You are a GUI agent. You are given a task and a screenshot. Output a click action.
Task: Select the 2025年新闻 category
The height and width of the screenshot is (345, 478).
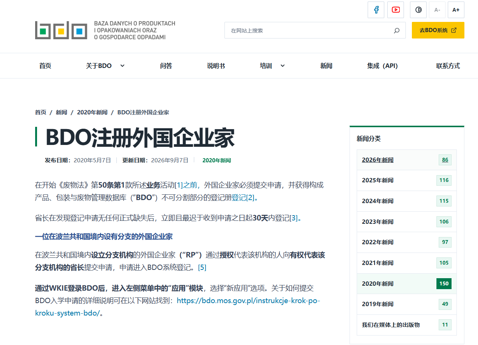point(407,180)
